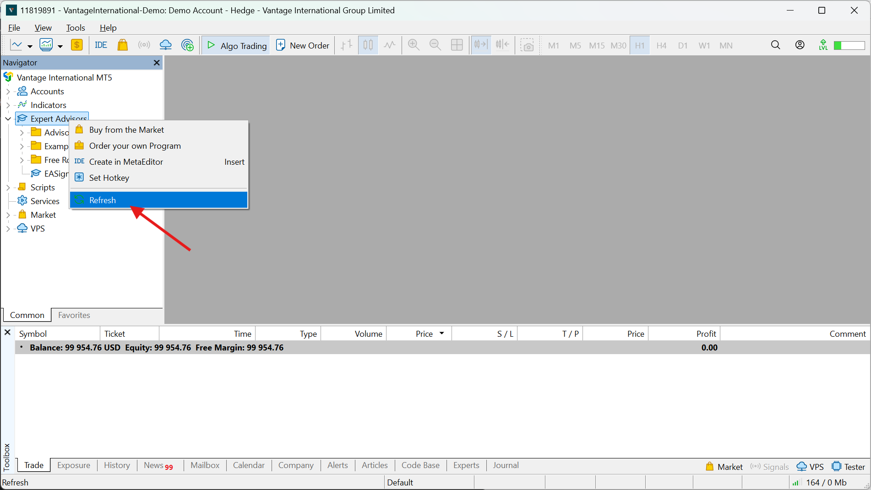
Task: Choose Create in MetaEditor from context menu
Action: tap(158, 162)
